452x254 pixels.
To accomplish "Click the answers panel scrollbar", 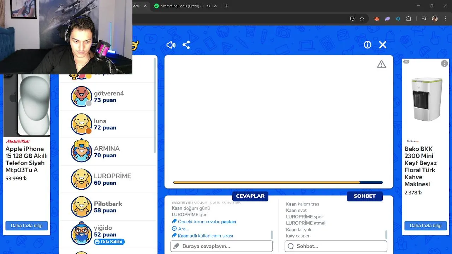I will pos(272,235).
